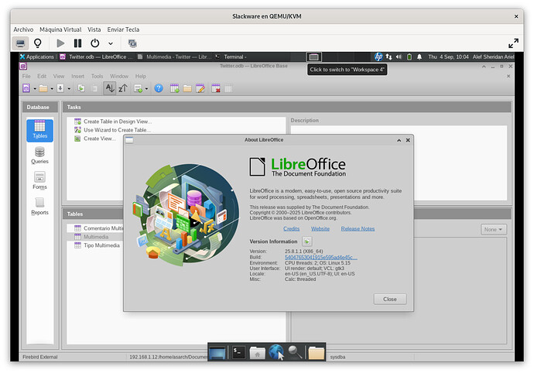Open the Enviar Tecla menu
This screenshot has height=373, width=534.
point(123,29)
